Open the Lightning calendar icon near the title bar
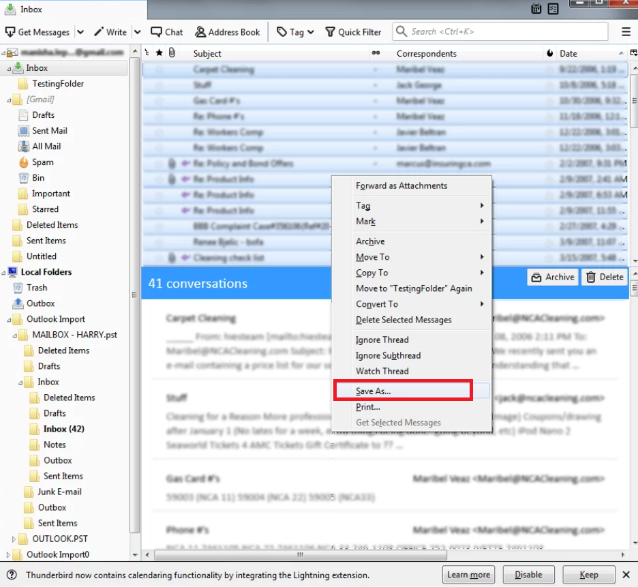This screenshot has height=587, width=638. pyautogui.click(x=536, y=9)
